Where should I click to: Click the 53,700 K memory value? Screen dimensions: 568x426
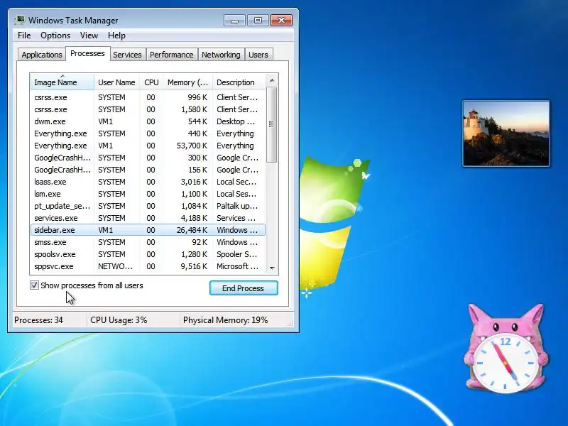click(192, 146)
